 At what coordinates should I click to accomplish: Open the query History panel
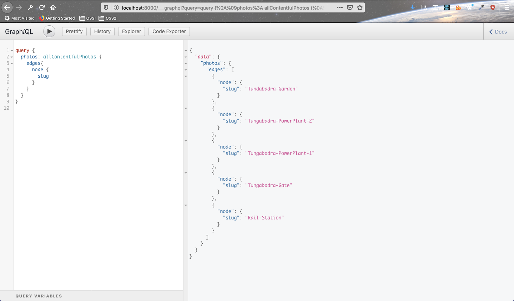click(x=102, y=31)
